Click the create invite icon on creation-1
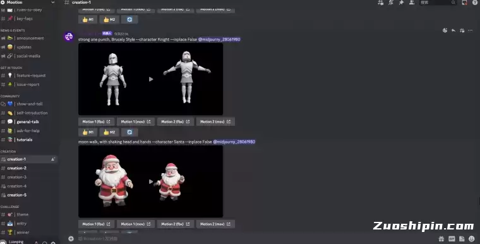 (53, 159)
